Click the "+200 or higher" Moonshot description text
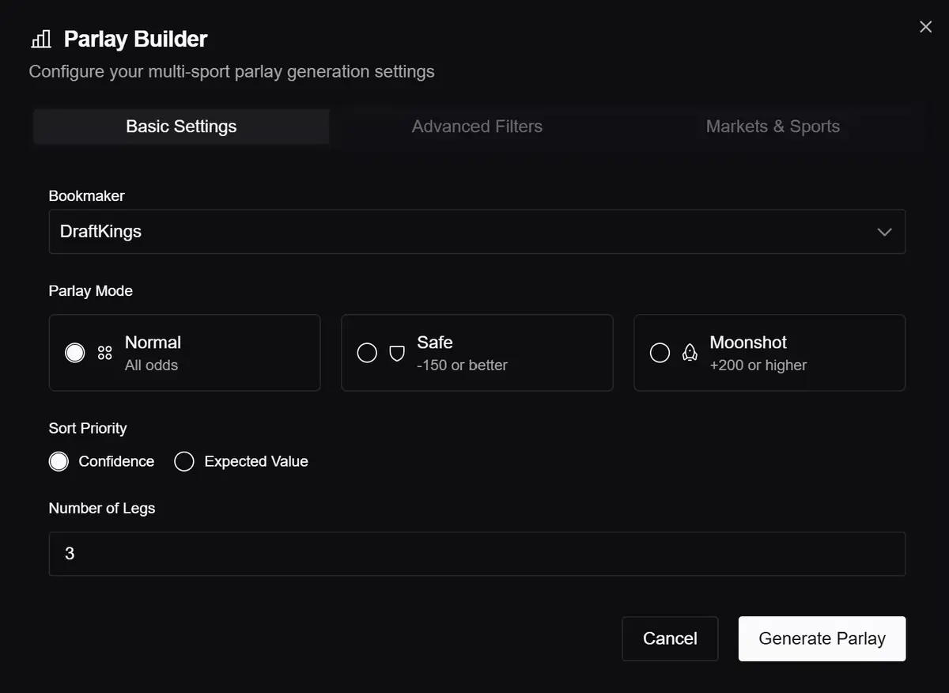Screen dimensions: 949x693 (758, 365)
